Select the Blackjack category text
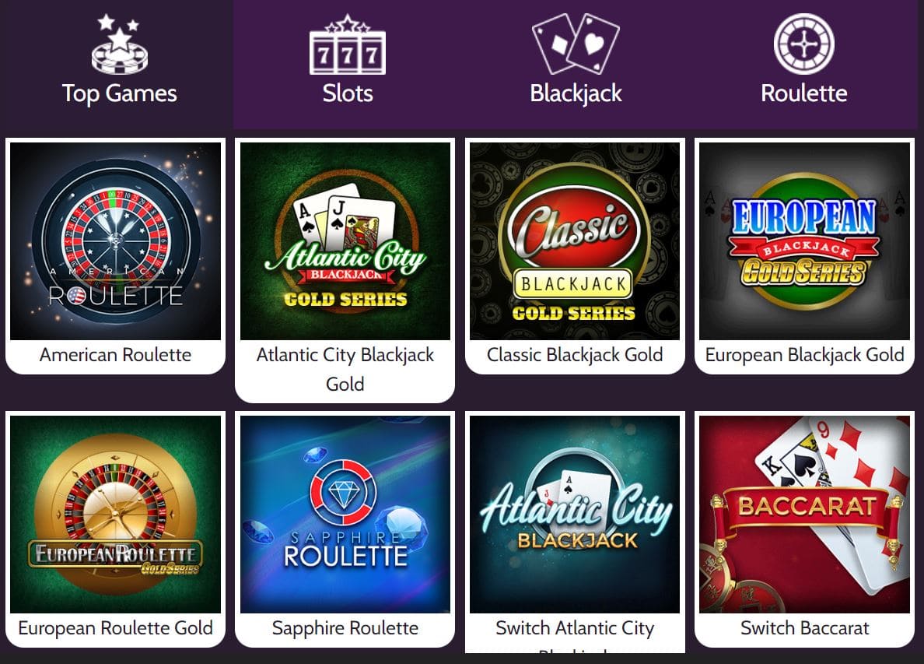 [576, 93]
